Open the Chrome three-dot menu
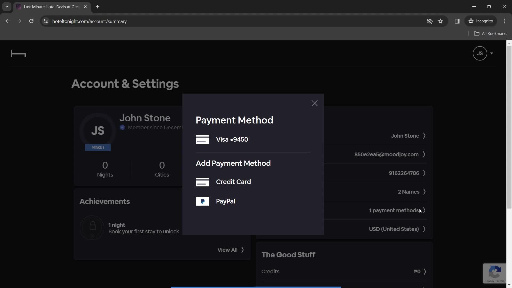Screen dimensions: 512x288 (505, 21)
